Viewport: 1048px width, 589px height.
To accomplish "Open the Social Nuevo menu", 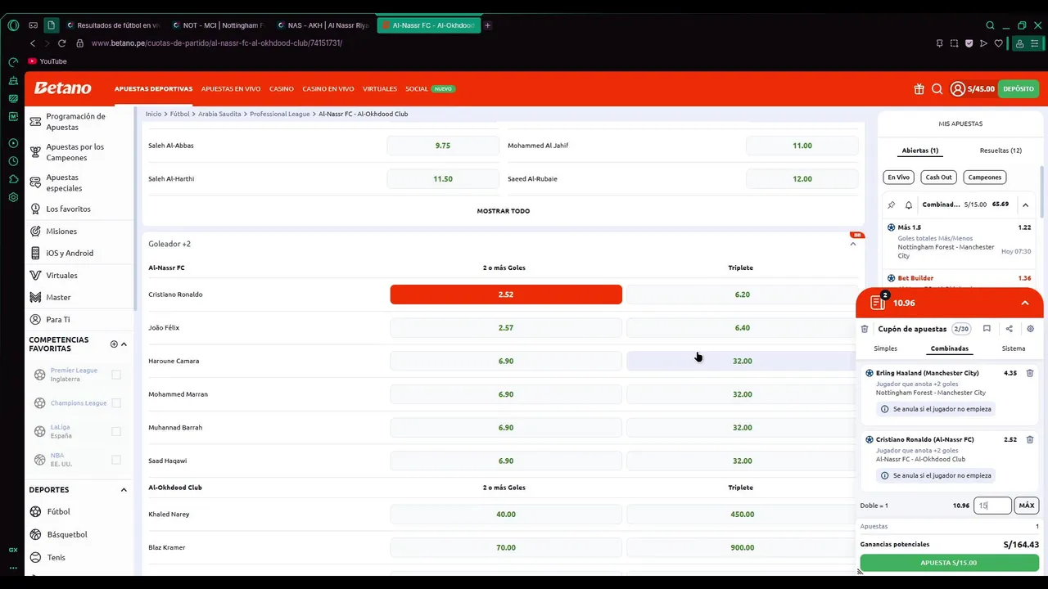I will 430,89.
